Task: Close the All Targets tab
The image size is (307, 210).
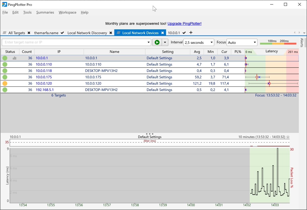Action: 29,33
